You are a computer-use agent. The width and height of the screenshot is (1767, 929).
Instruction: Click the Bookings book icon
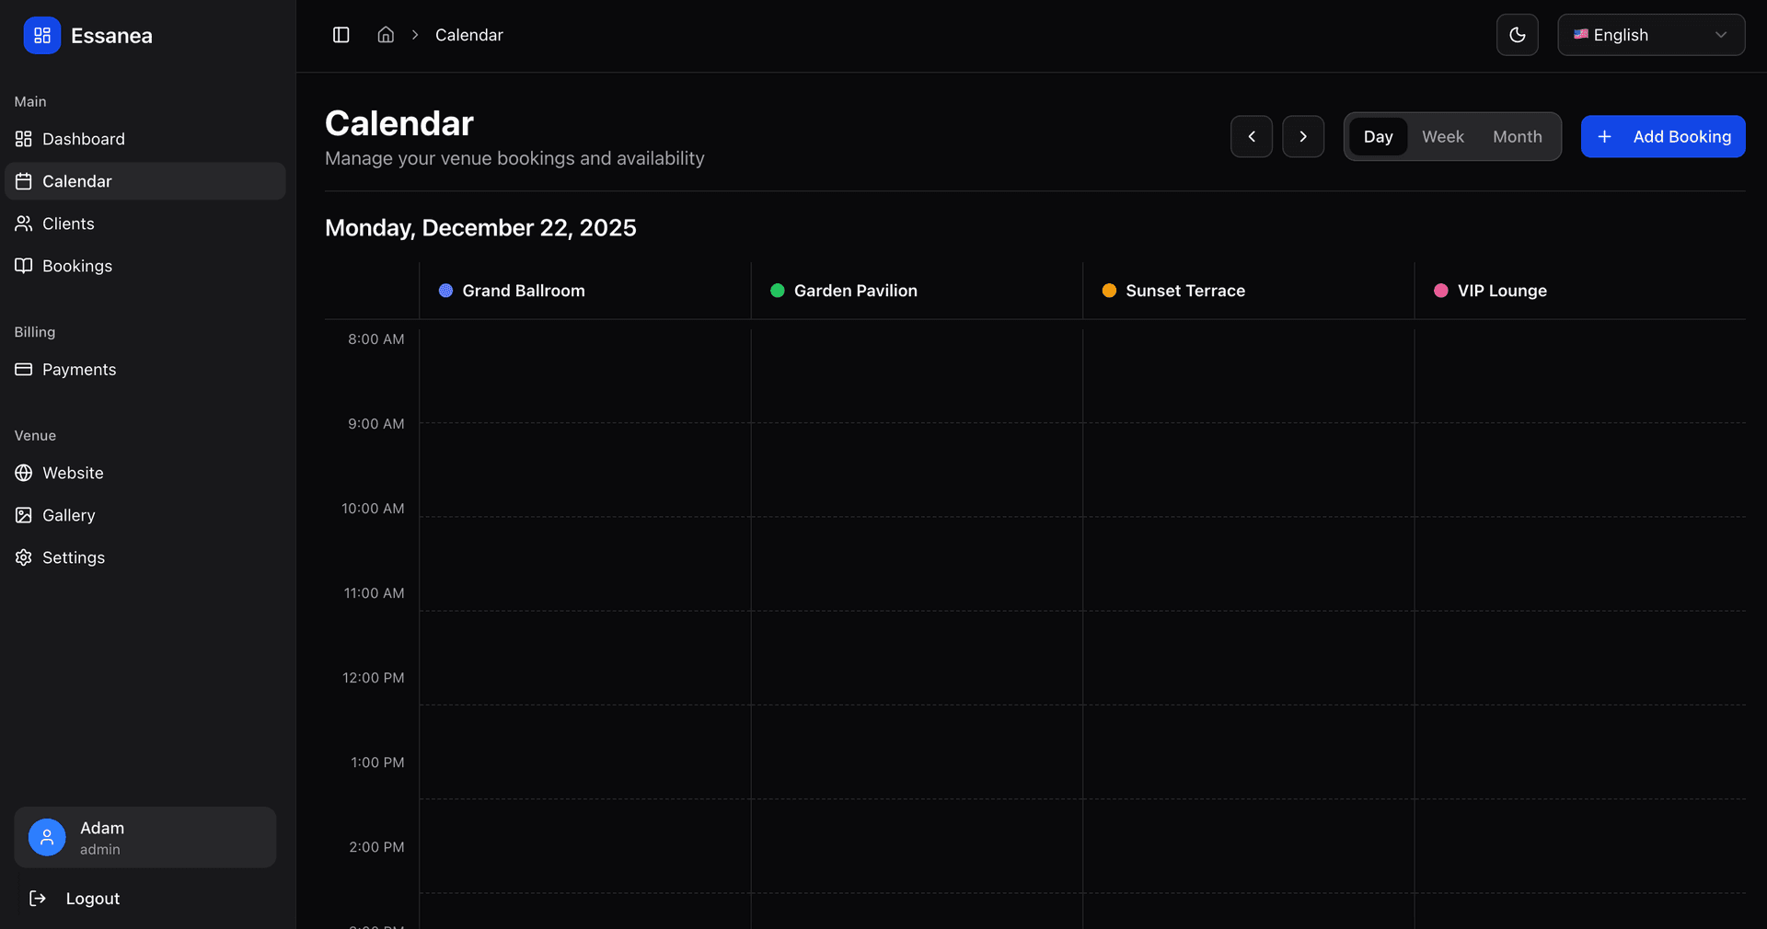(24, 266)
